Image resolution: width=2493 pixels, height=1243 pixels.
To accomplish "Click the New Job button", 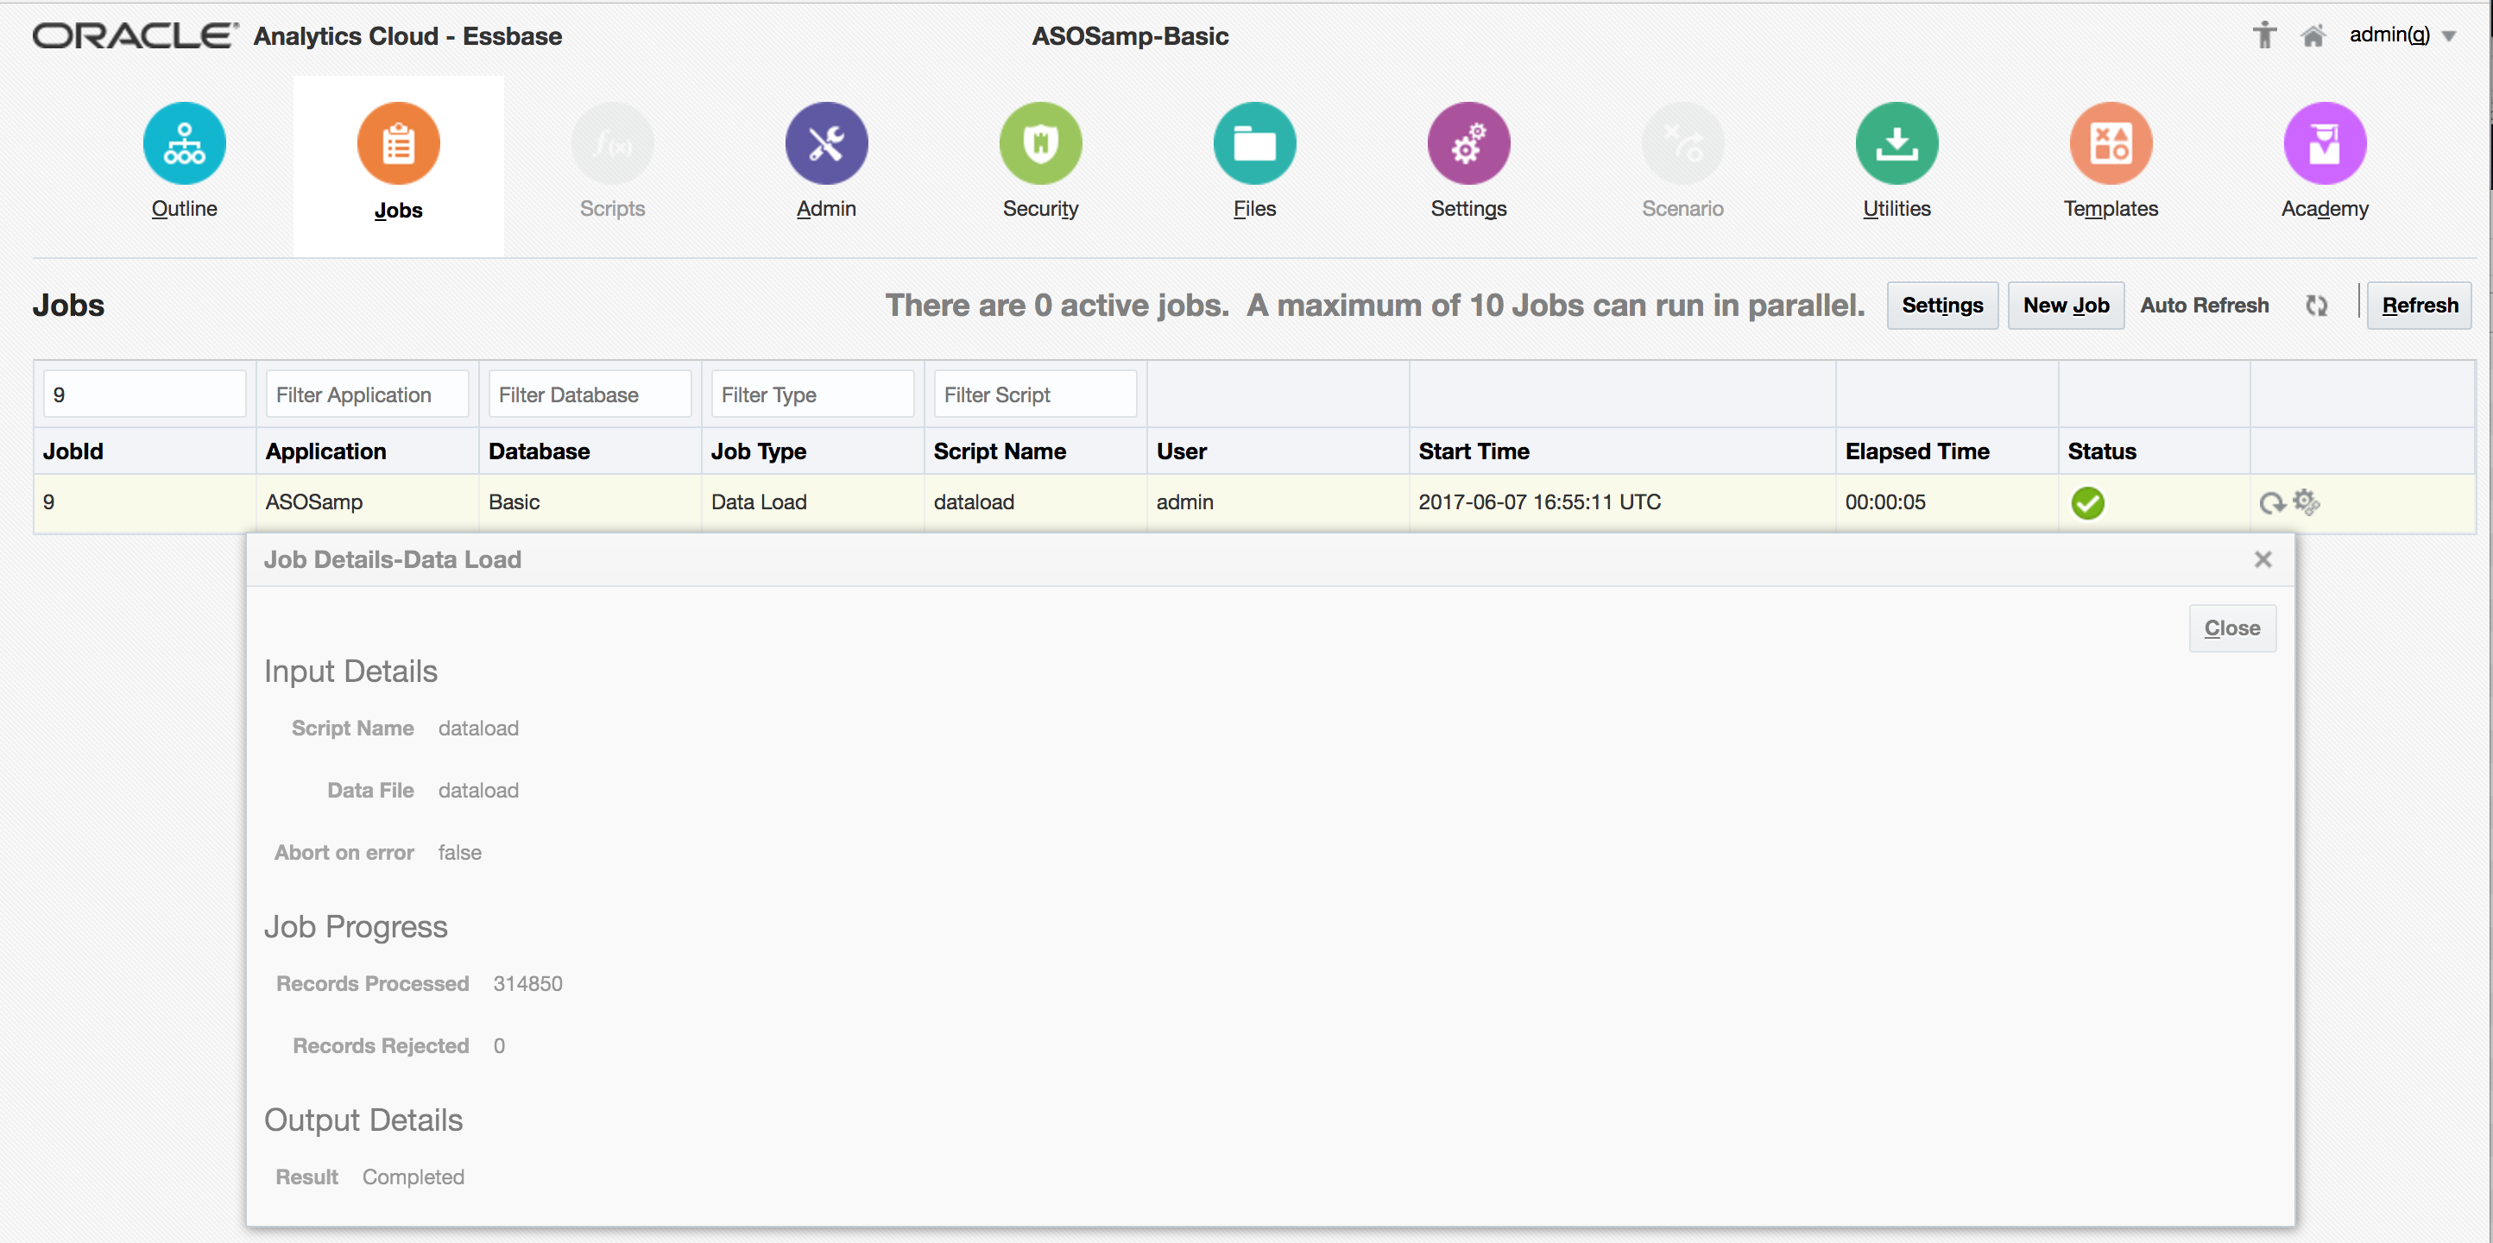I will pos(2065,306).
